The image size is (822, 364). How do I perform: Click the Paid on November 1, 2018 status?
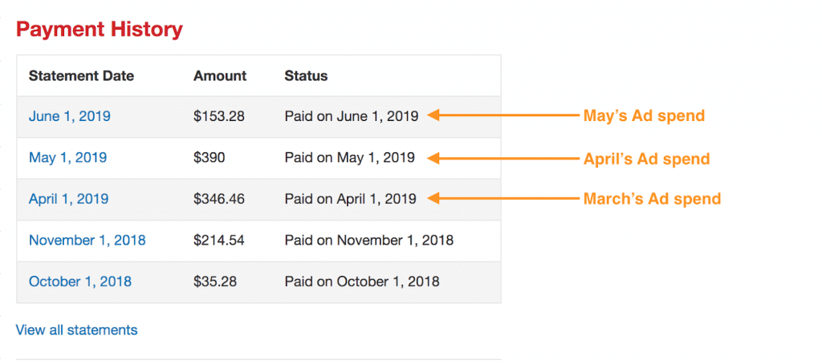369,241
